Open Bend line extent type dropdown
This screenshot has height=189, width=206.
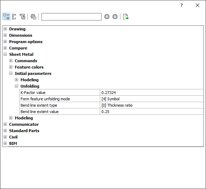pyautogui.click(x=151, y=105)
